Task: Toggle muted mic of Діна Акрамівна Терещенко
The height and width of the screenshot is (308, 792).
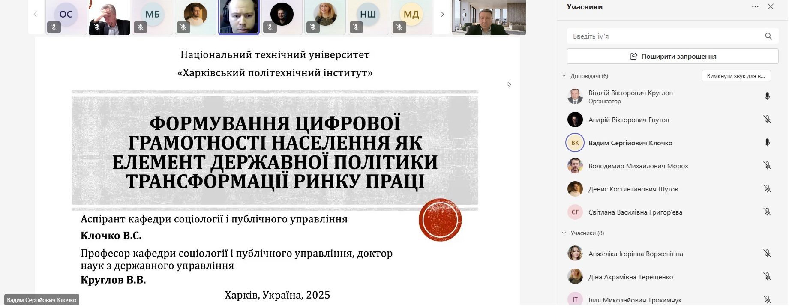Action: pyautogui.click(x=767, y=277)
